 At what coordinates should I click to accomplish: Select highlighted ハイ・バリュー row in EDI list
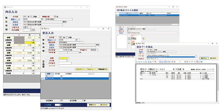(x=148, y=15)
